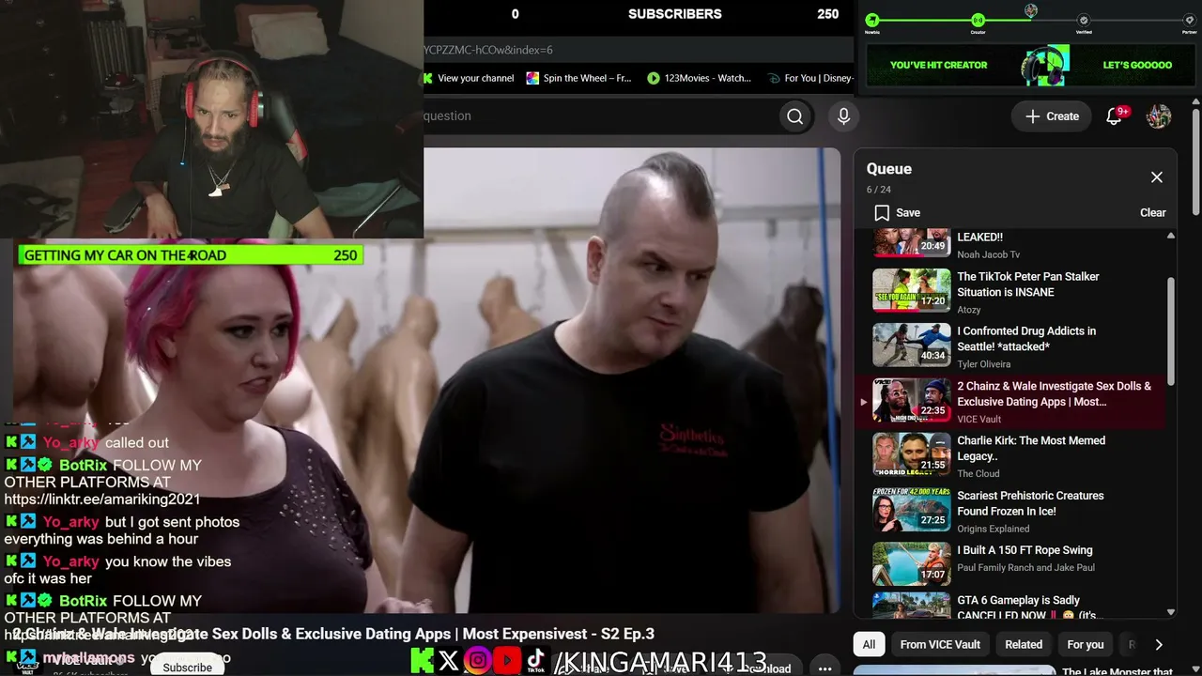
Task: Open the For You Disney bookmark
Action: tap(810, 78)
